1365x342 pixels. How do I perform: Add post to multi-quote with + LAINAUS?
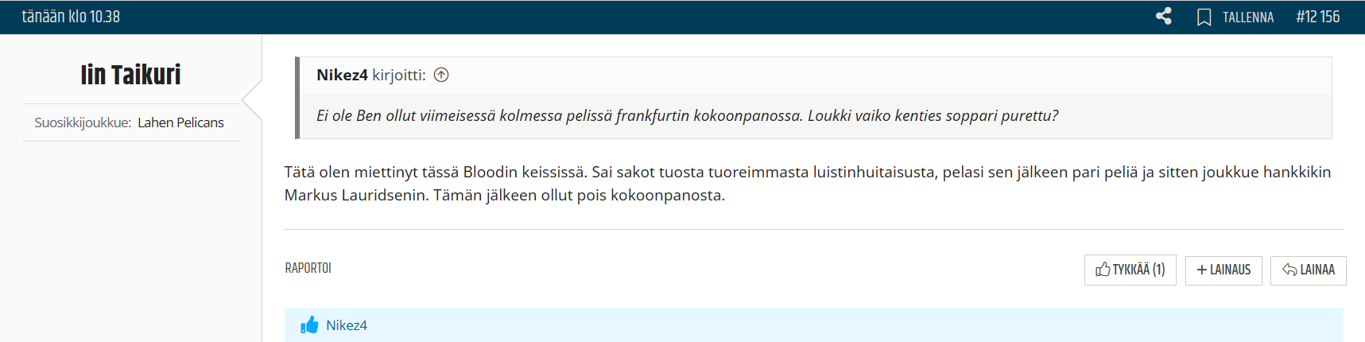[x=1223, y=270]
